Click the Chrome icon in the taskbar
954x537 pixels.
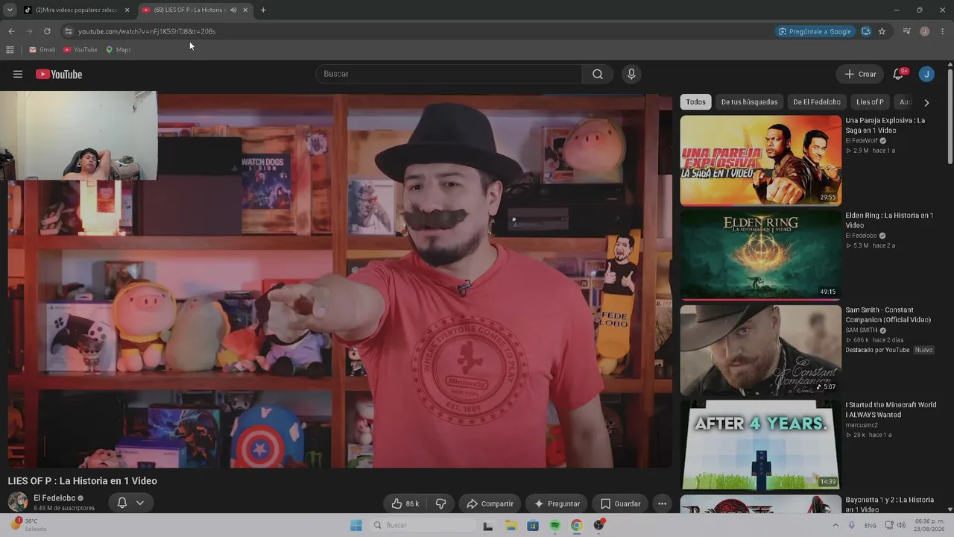click(x=576, y=525)
